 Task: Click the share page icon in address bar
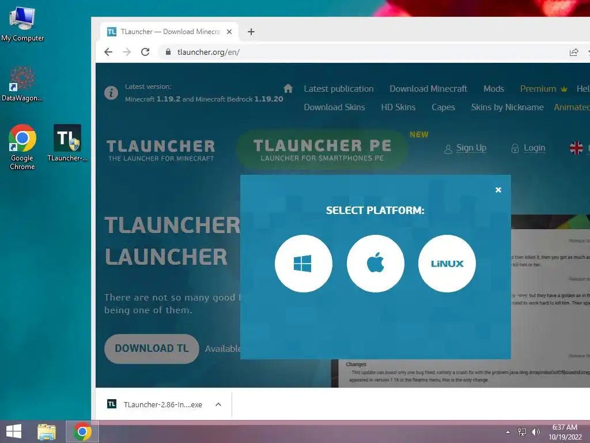coord(573,52)
